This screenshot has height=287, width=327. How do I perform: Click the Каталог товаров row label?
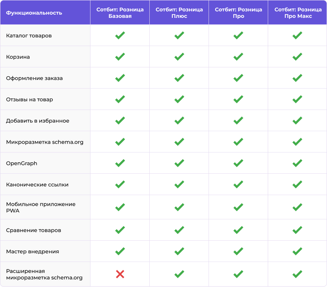pos(29,36)
